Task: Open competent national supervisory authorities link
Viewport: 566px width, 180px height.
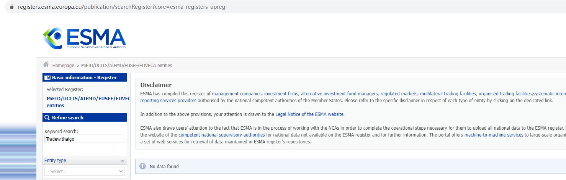Action: click(222, 135)
